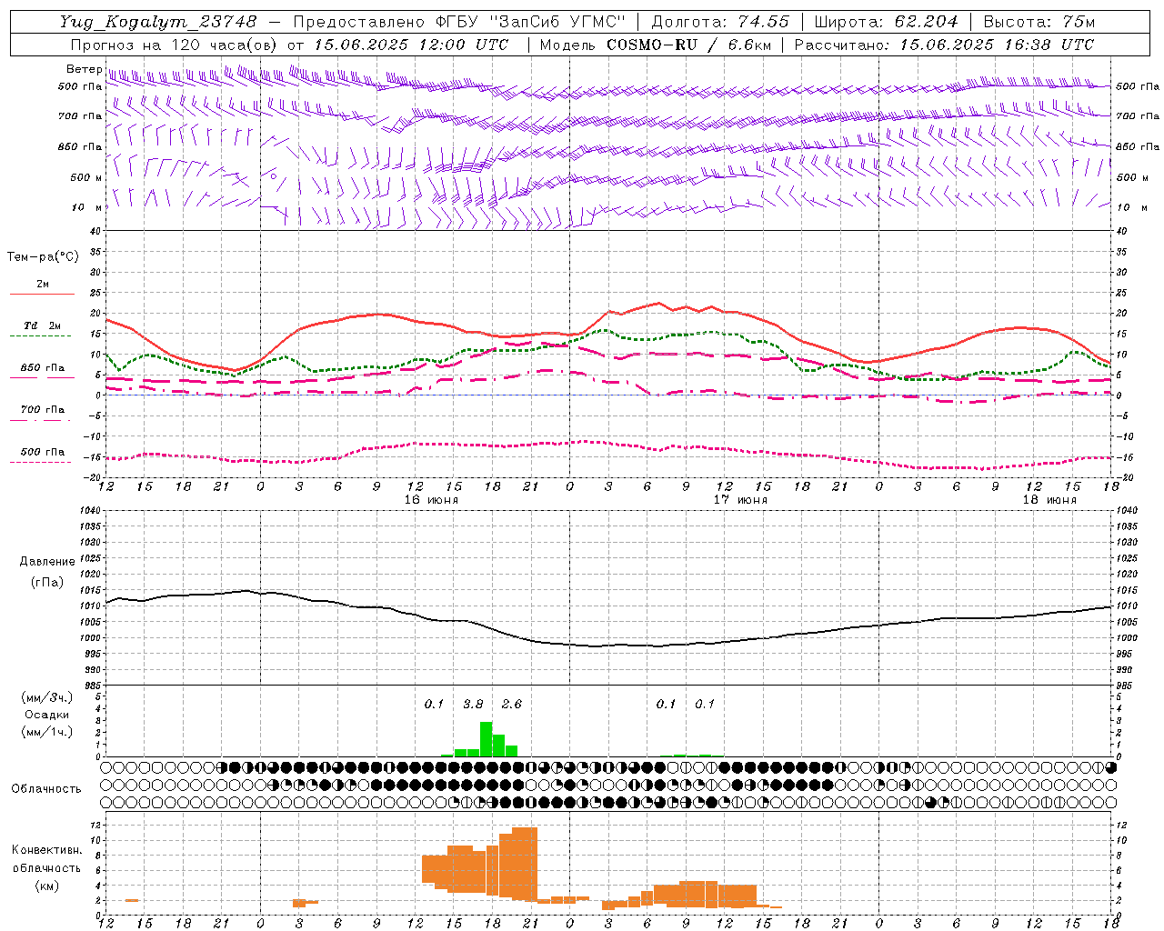Click the Td 2м legend label

click(42, 325)
